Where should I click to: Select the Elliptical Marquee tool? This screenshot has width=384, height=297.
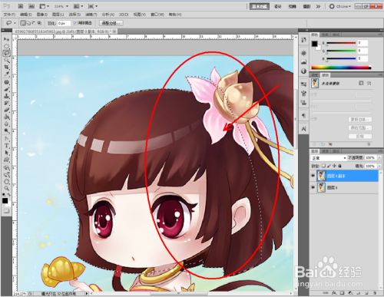6,46
